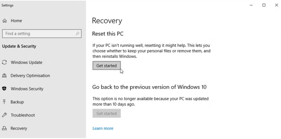Go to Settings Home

pyautogui.click(x=16, y=21)
